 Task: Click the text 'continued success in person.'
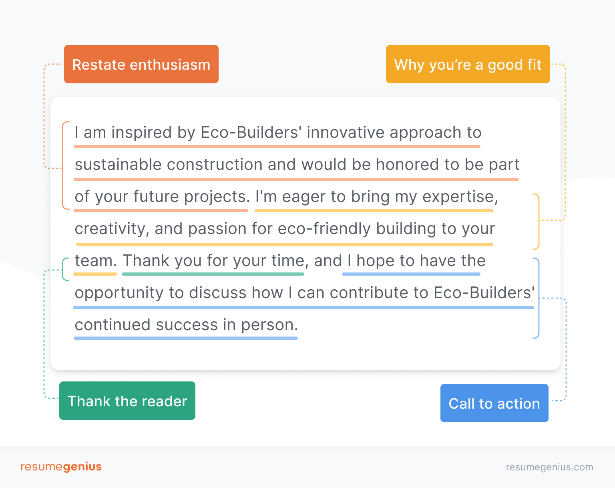(x=186, y=325)
